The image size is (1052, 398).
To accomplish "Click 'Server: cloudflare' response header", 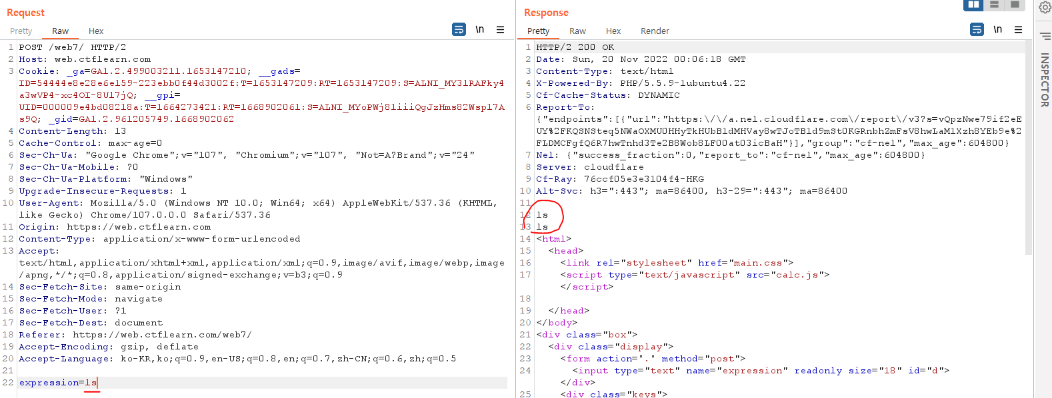I will tap(590, 167).
